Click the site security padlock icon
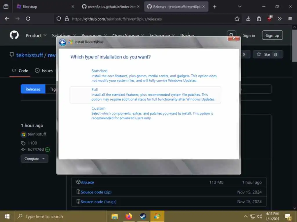 pyautogui.click(x=67, y=19)
